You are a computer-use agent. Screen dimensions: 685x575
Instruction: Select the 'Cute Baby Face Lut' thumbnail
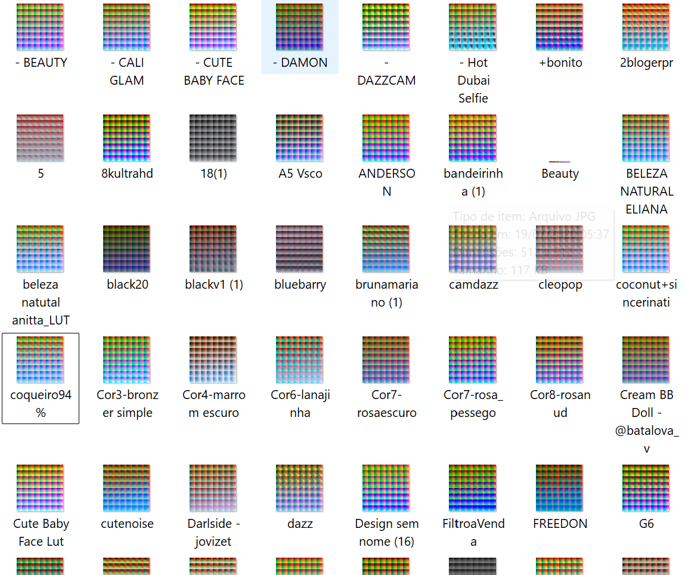41,489
